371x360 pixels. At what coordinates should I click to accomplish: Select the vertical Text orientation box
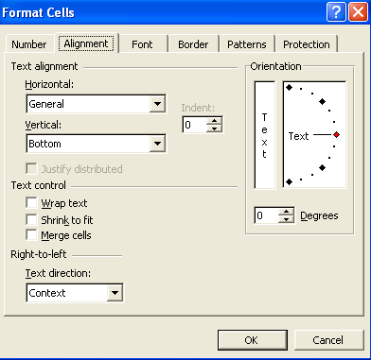pos(264,135)
